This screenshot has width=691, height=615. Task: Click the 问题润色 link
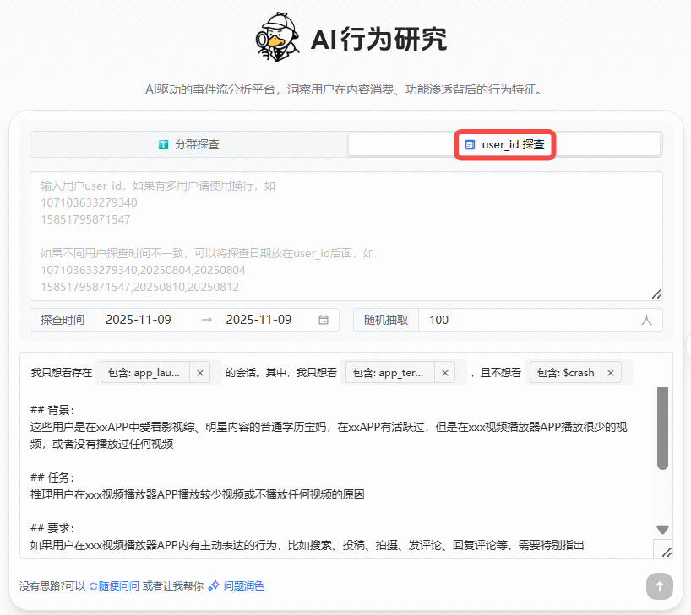coord(243,586)
